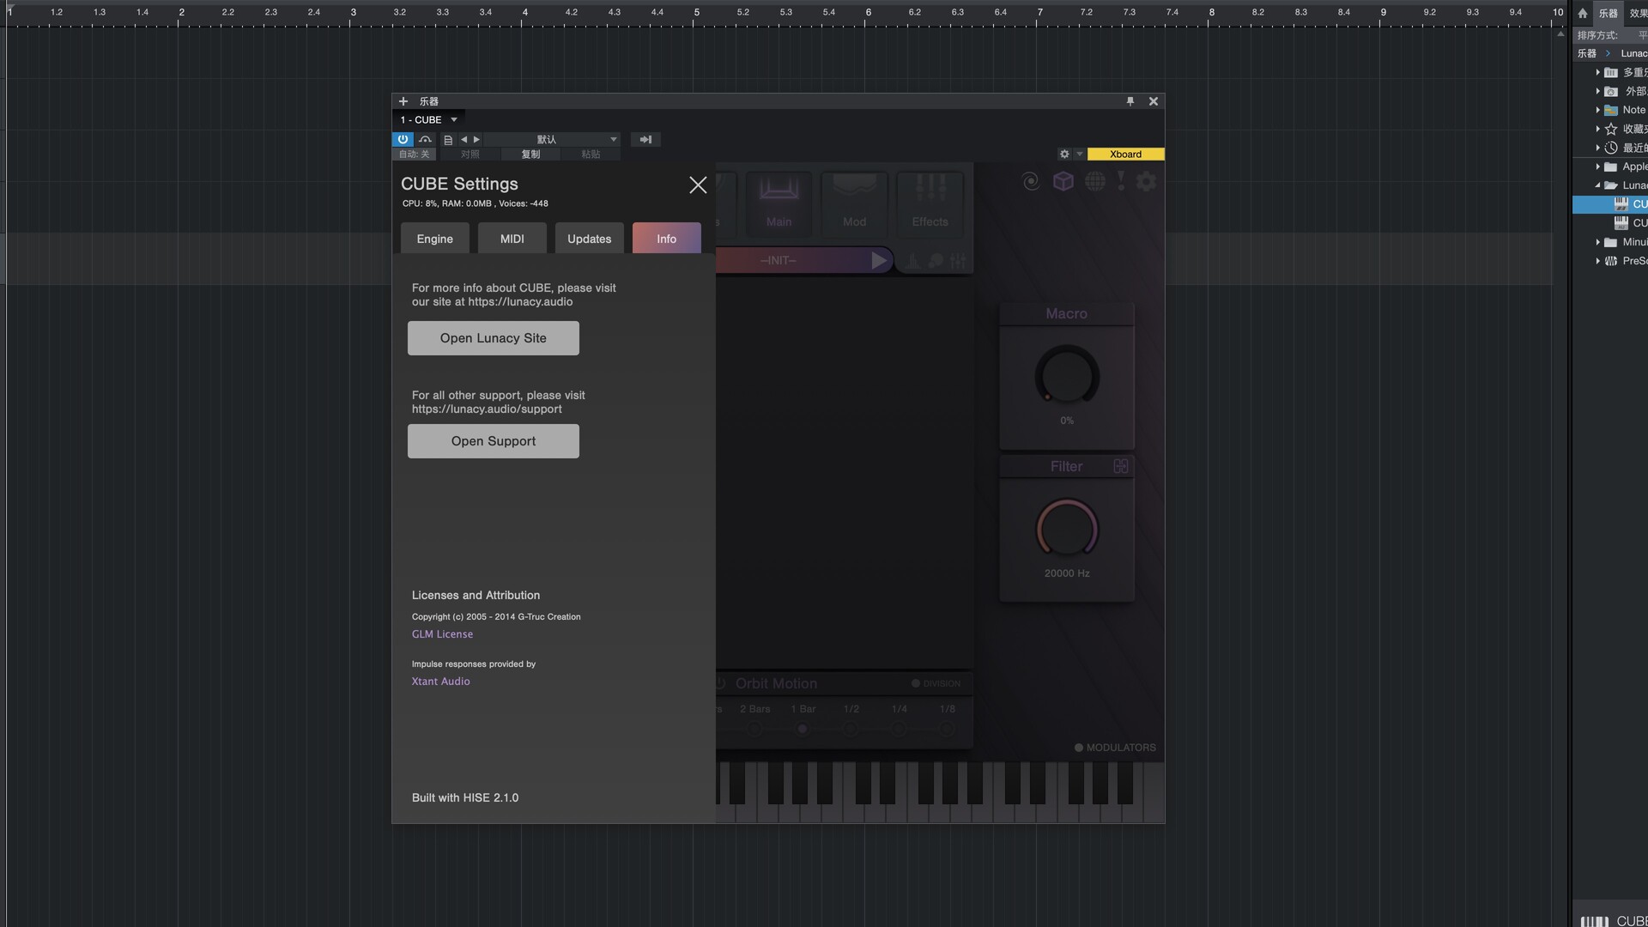The width and height of the screenshot is (1648, 927).
Task: Toggle the plugin power bypass button
Action: [x=403, y=139]
